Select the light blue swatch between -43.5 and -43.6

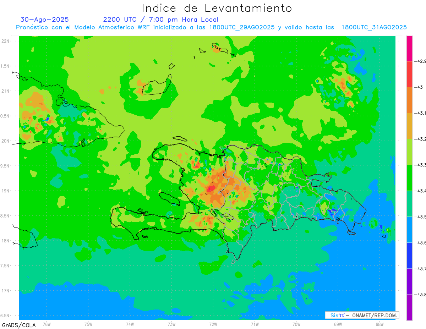pyautogui.click(x=409, y=229)
